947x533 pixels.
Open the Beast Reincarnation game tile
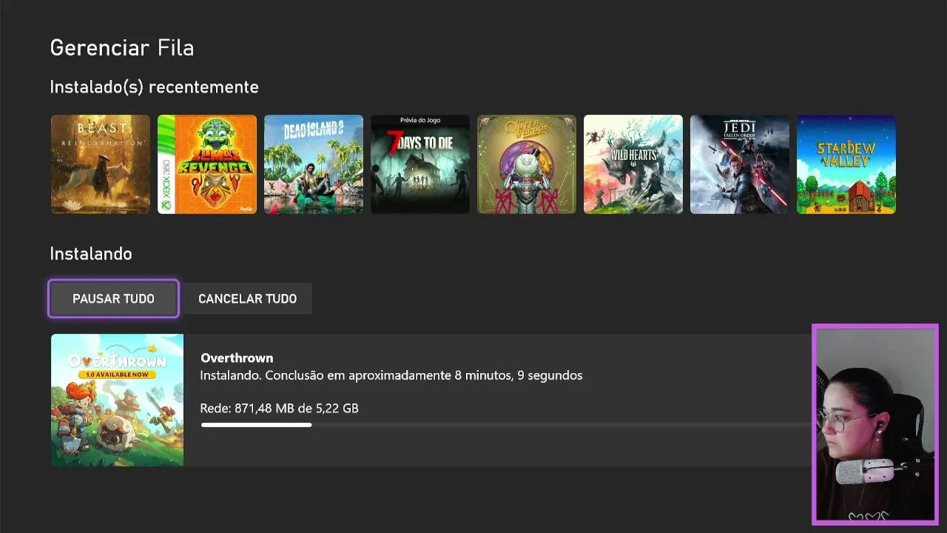pos(101,164)
